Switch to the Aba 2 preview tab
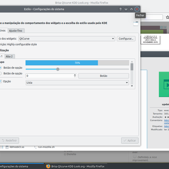Viewport: 169px width, 169px height. (x=9, y=56)
